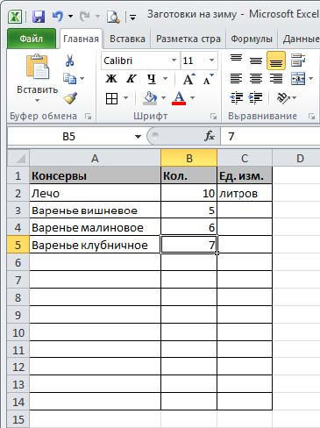Cut selection with scissors icon
The width and height of the screenshot is (320, 428).
[x=69, y=61]
